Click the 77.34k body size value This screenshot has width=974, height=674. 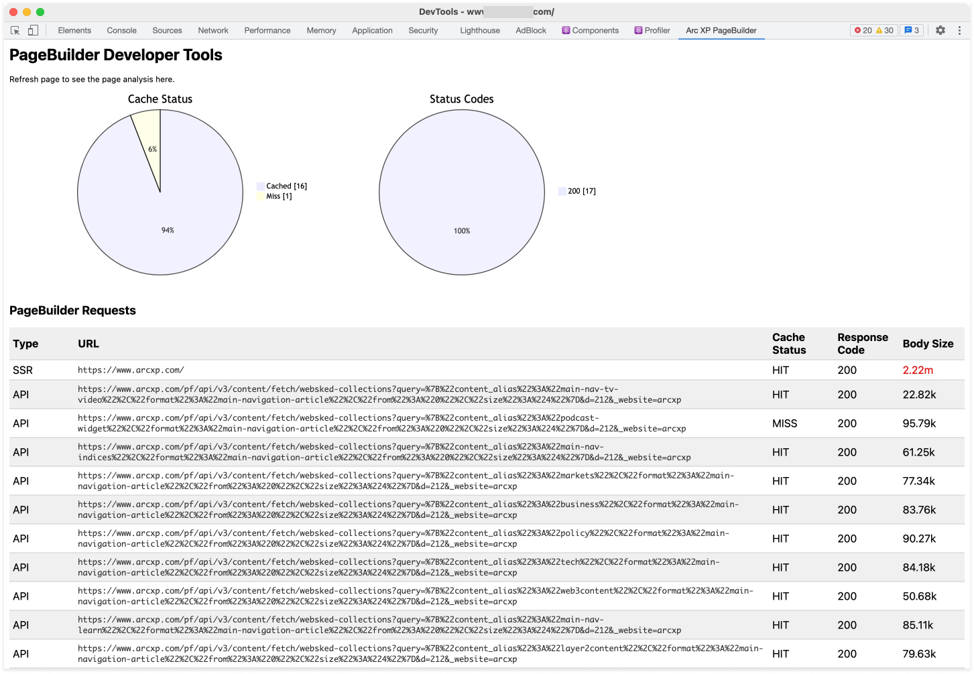coord(918,481)
